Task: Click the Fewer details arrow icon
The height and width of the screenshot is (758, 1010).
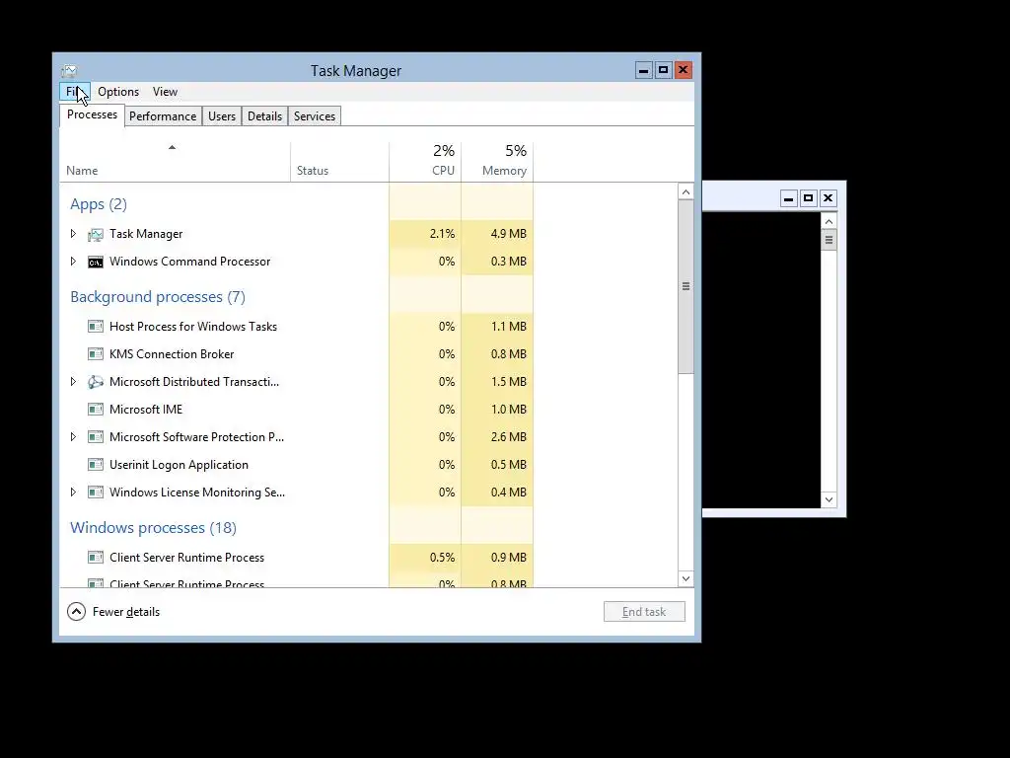Action: (x=76, y=612)
